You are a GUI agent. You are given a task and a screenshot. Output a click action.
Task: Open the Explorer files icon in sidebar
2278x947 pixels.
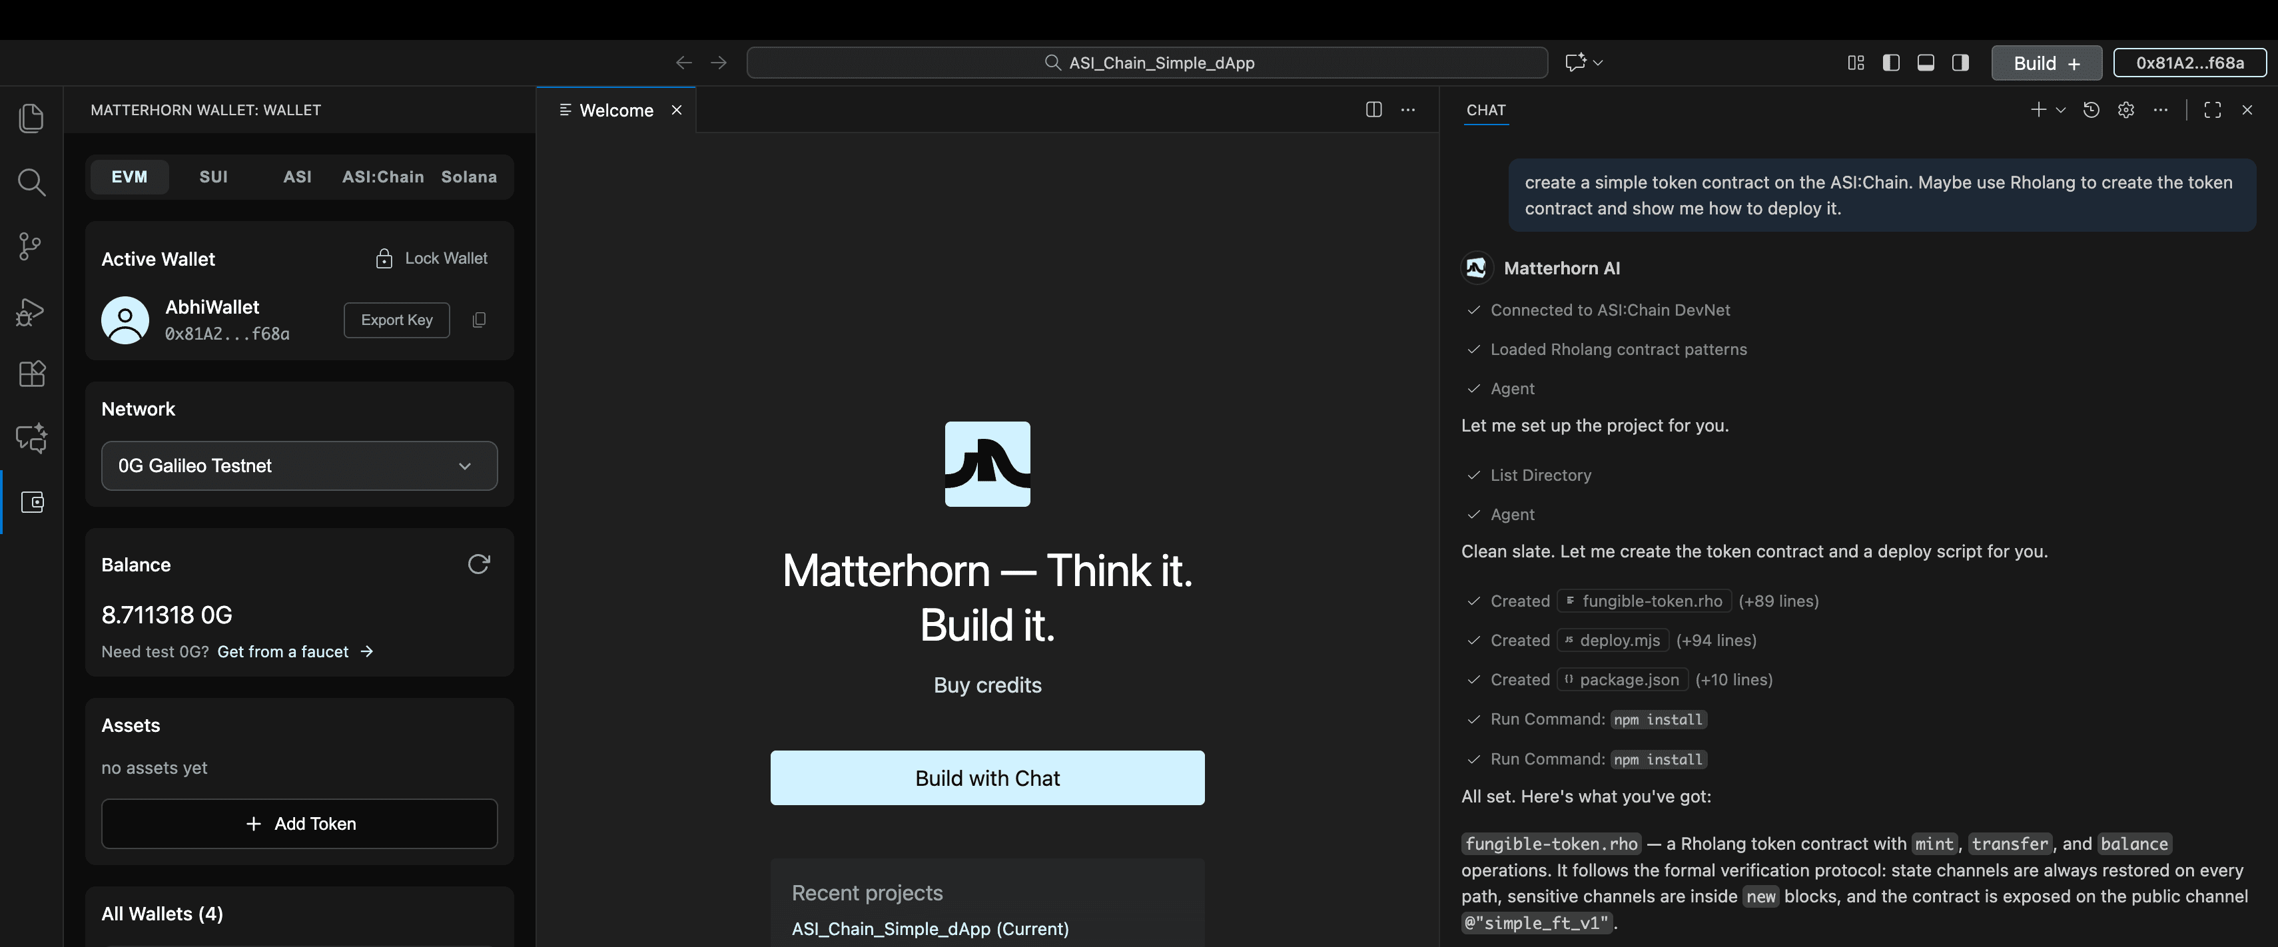[31, 118]
